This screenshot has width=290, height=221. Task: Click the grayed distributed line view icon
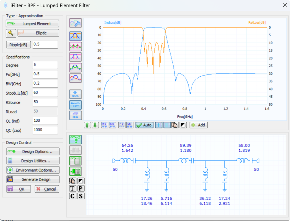[x=75, y=150]
